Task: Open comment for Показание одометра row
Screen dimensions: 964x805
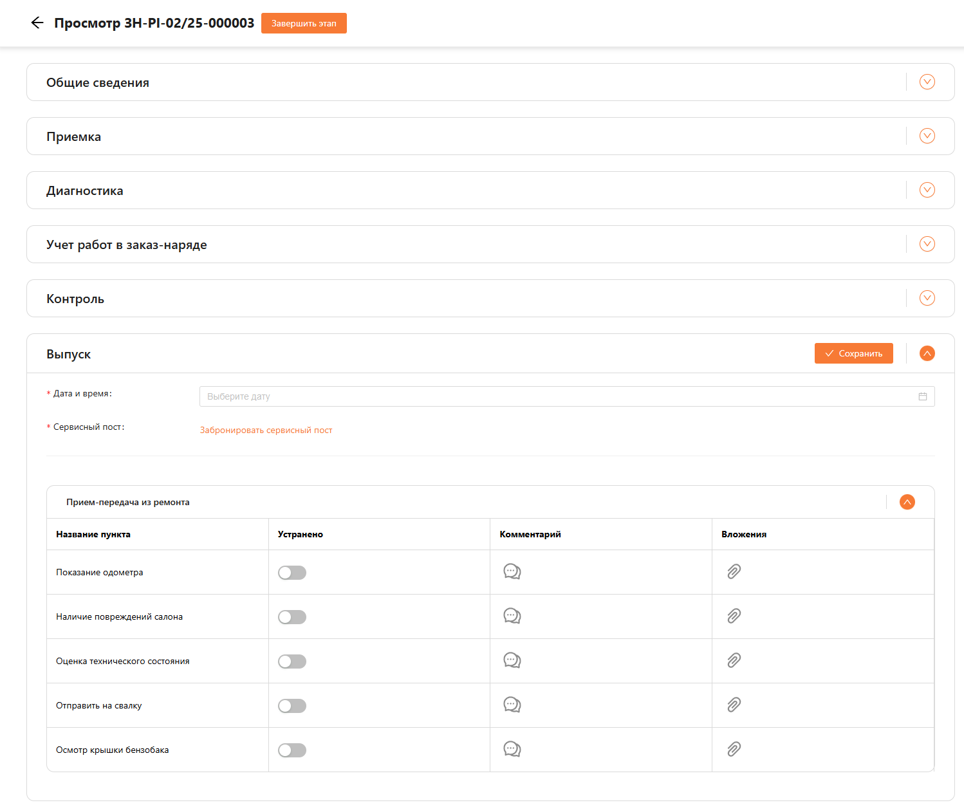Action: pyautogui.click(x=512, y=571)
